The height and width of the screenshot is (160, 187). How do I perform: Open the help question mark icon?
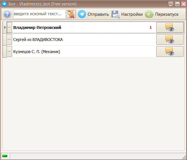click(7, 14)
